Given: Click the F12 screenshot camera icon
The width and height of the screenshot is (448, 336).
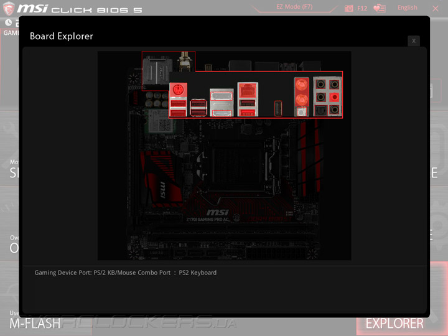Looking at the screenshot, I should pyautogui.click(x=349, y=8).
